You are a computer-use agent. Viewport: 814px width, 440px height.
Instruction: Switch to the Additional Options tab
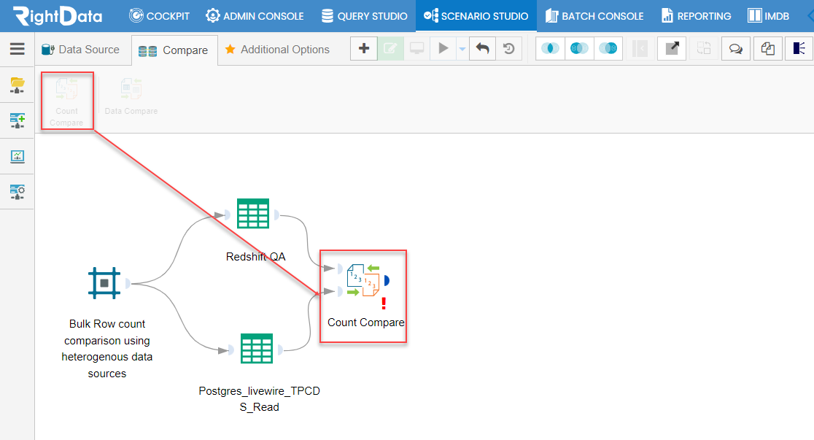[x=277, y=50]
